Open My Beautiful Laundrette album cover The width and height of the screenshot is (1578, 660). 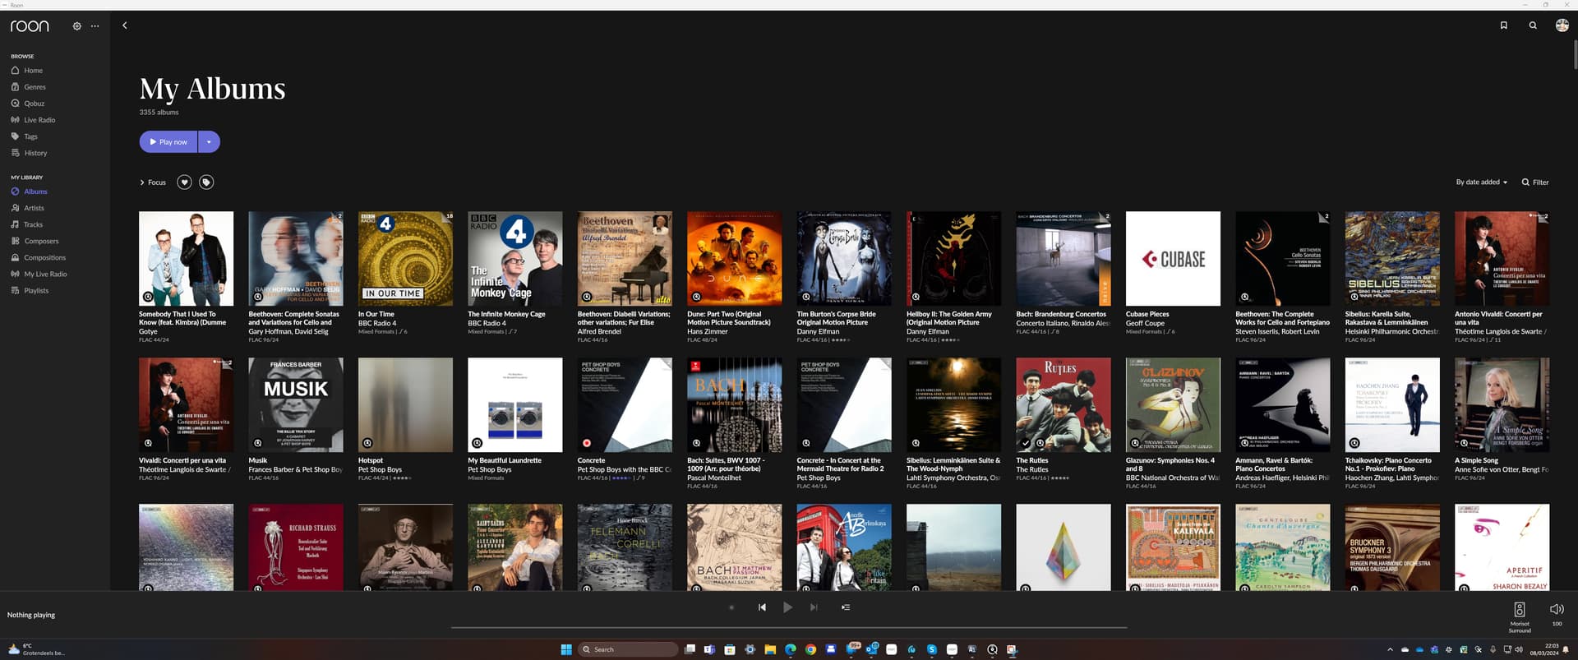click(515, 405)
